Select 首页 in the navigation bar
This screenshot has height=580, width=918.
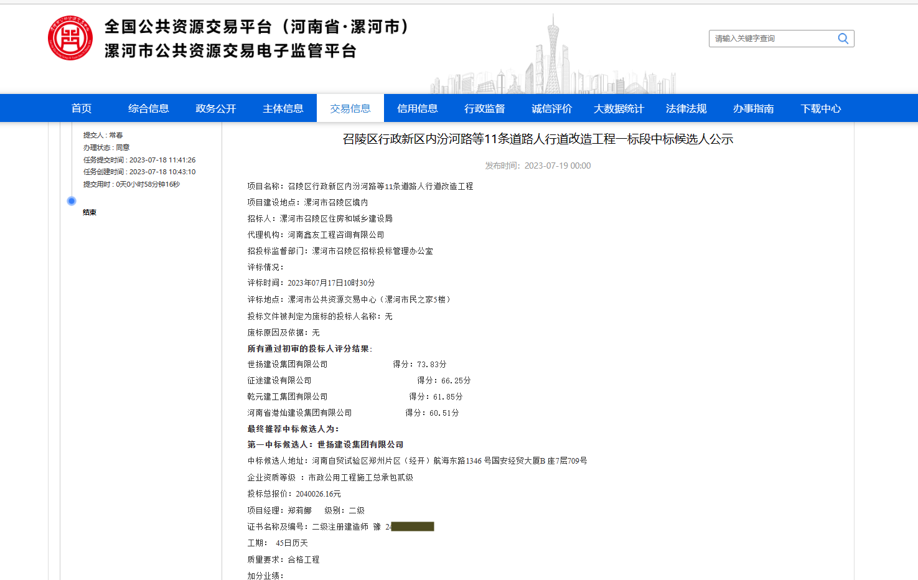pyautogui.click(x=82, y=108)
